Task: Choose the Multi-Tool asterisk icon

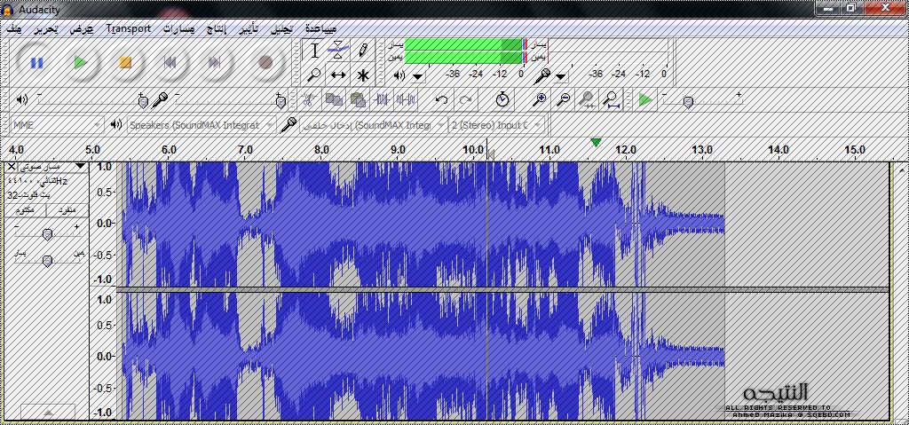Action: coord(362,75)
